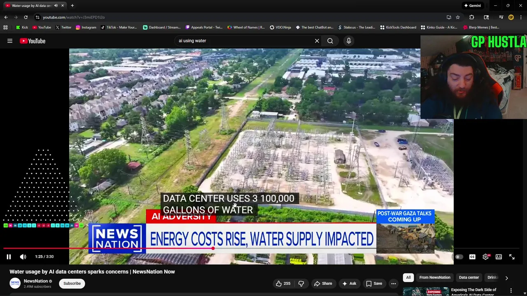This screenshot has height=296, width=527.
Task: Open the TikTok bookmark
Action: pos(119,27)
